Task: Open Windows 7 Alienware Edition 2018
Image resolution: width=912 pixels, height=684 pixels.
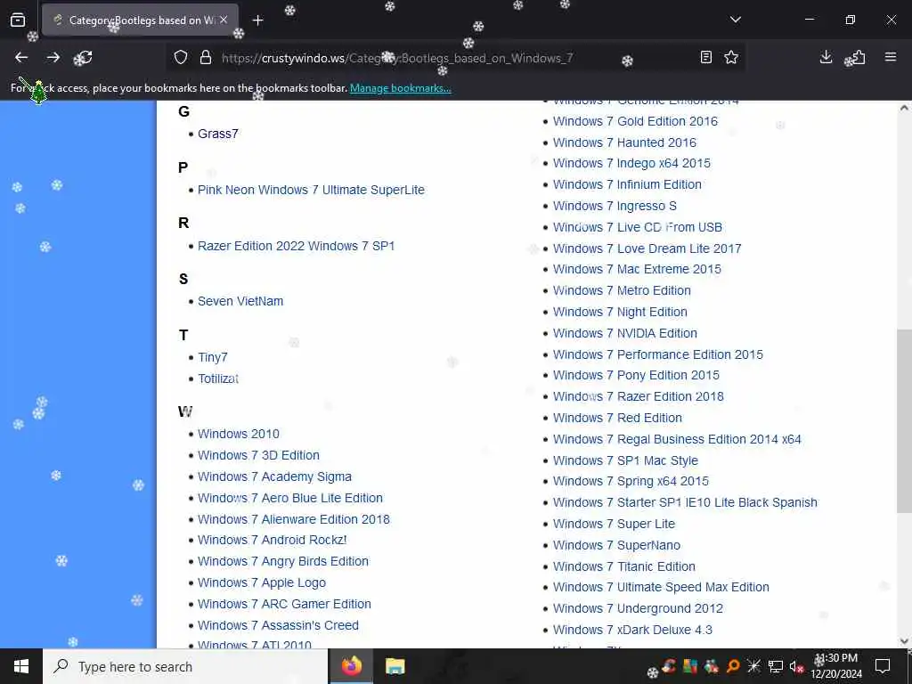Action: click(x=294, y=519)
